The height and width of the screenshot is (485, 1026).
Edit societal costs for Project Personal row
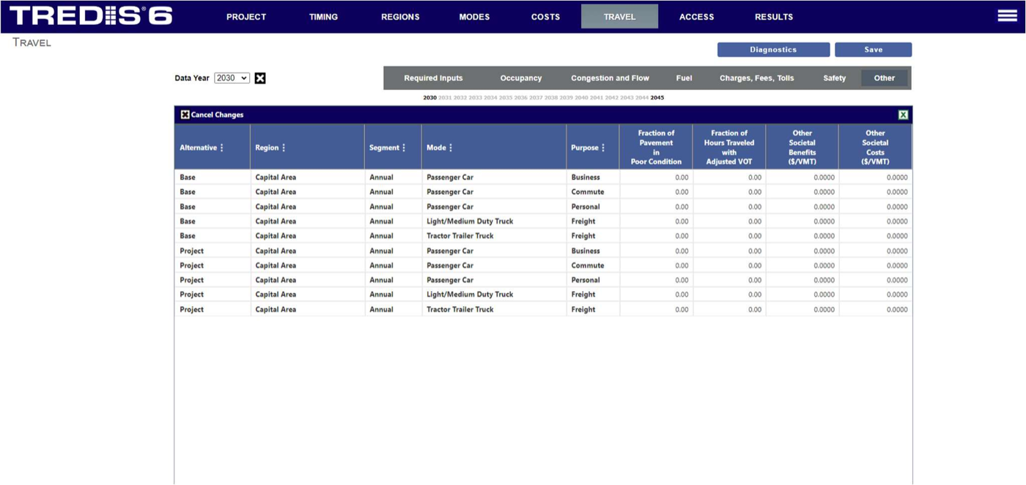pyautogui.click(x=876, y=280)
